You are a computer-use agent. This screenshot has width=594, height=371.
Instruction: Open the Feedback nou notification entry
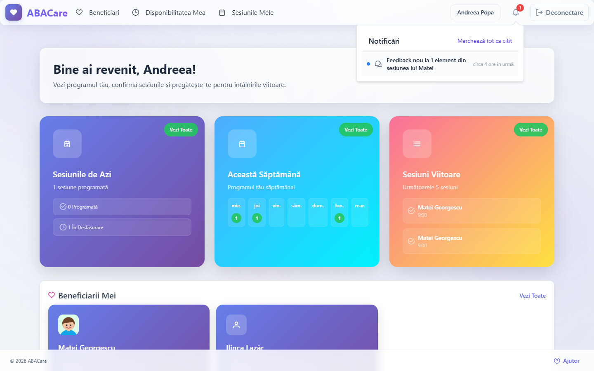point(440,64)
